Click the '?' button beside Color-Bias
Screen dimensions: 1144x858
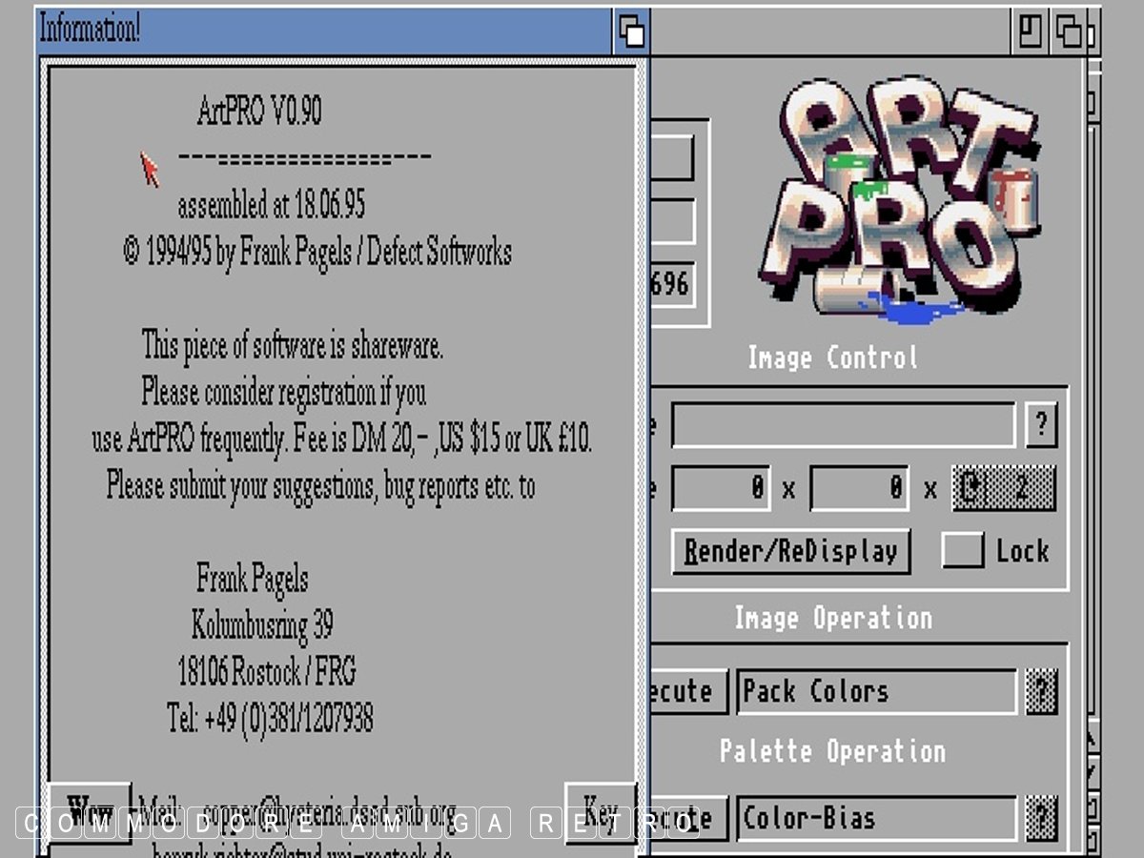click(1041, 818)
